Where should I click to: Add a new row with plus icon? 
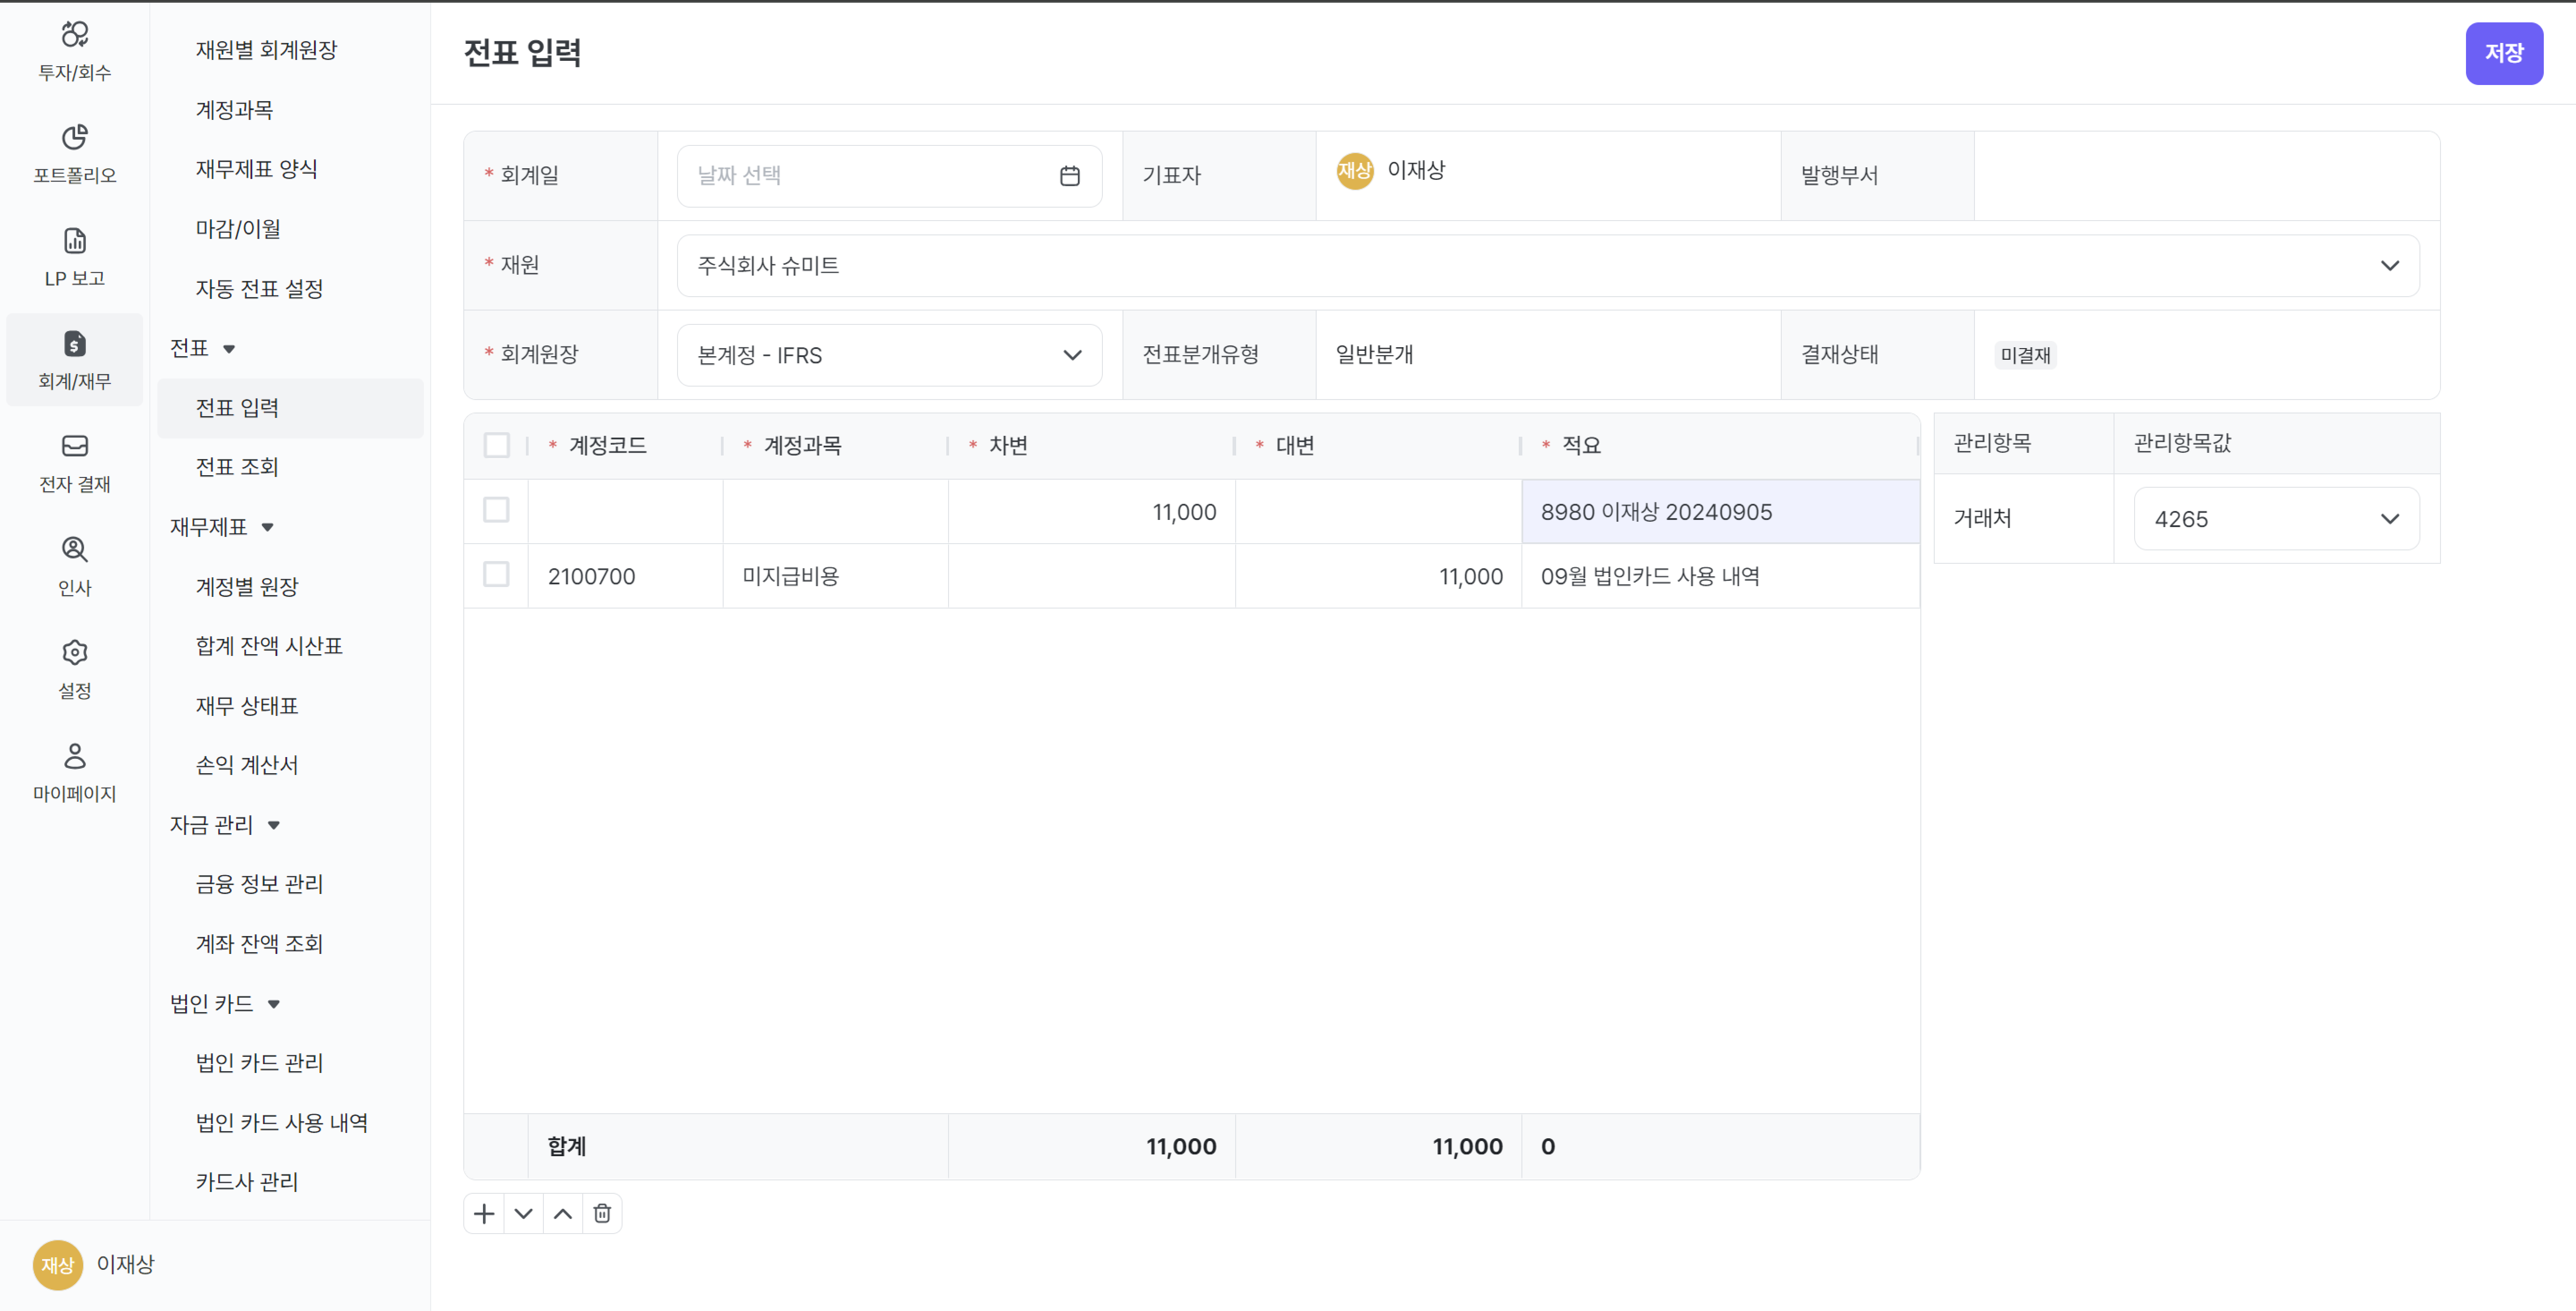click(484, 1213)
